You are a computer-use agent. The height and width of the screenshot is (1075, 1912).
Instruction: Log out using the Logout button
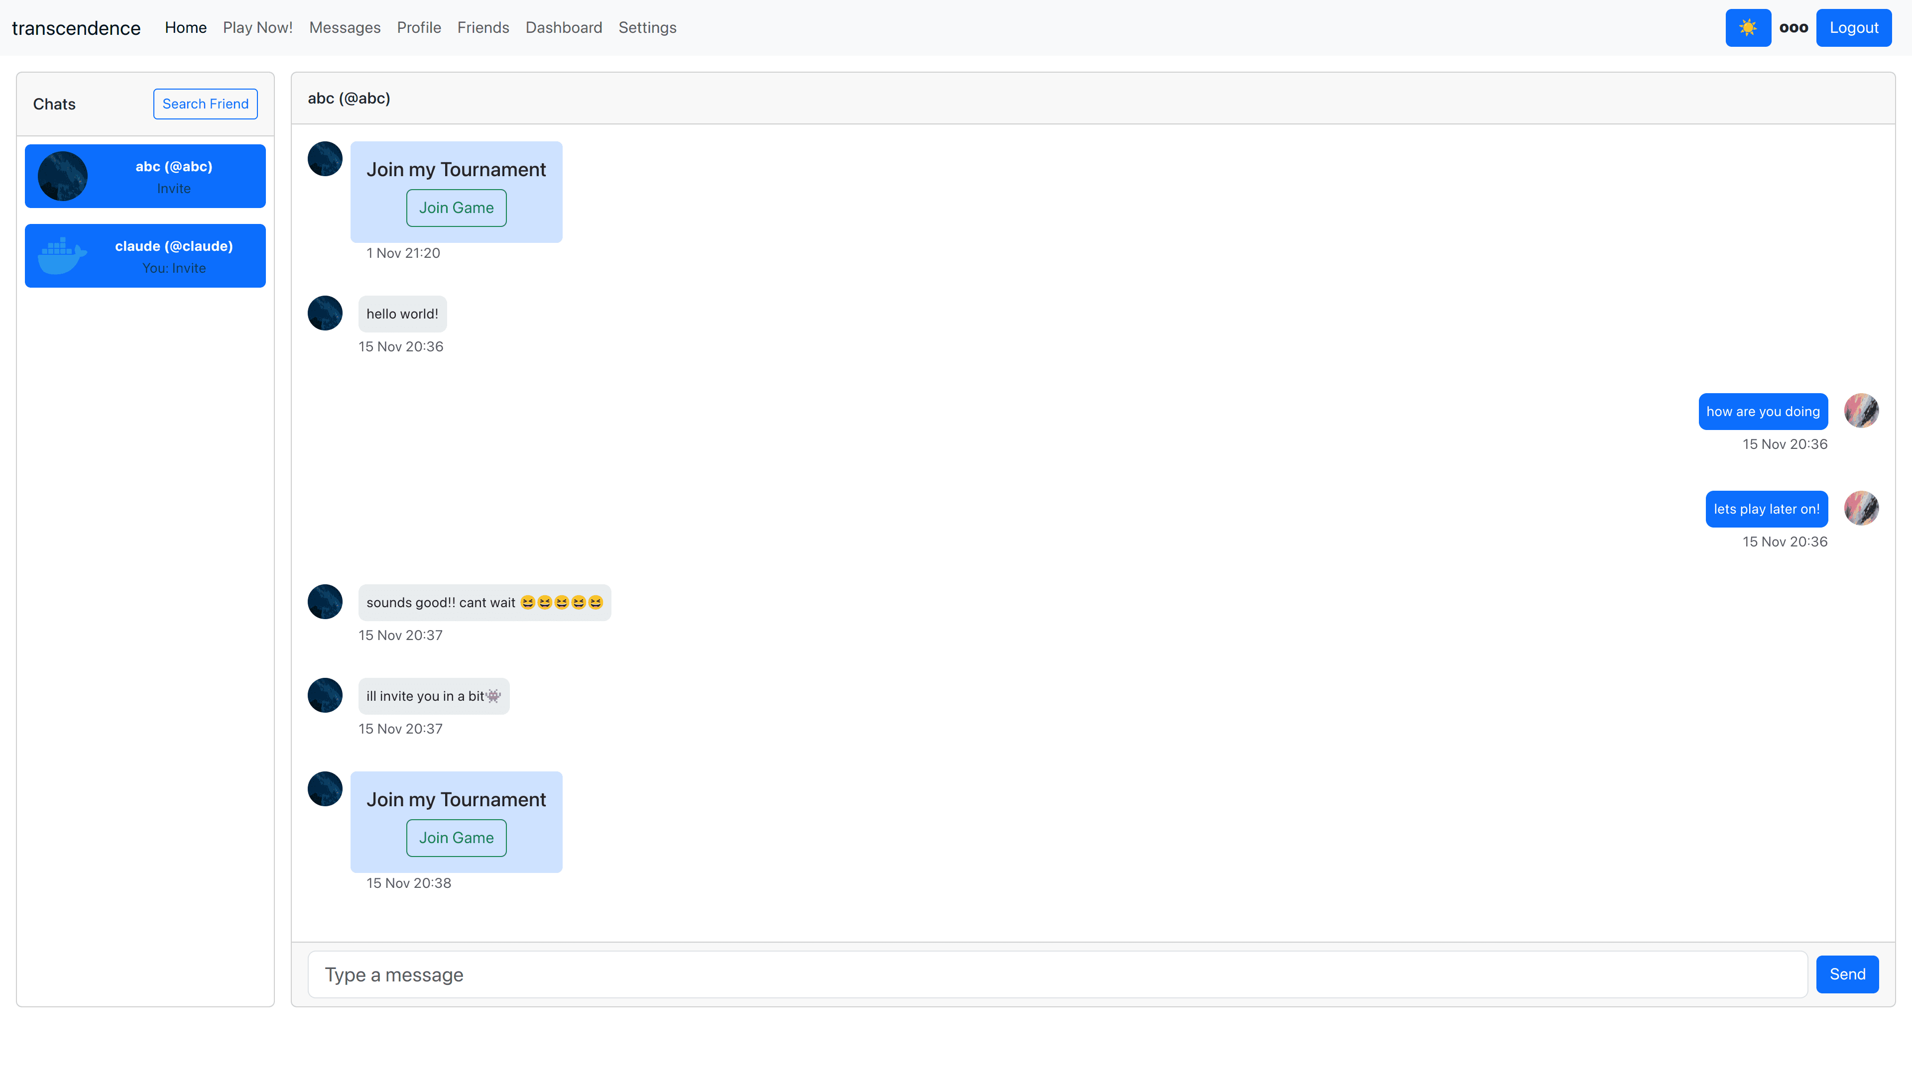[1853, 27]
